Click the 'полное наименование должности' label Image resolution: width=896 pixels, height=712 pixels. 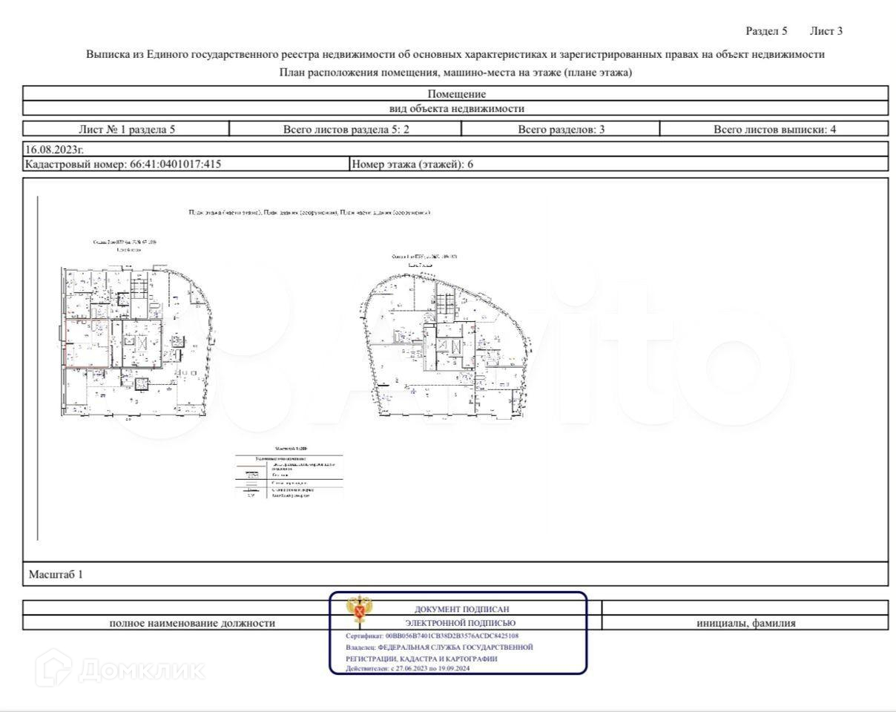192,623
